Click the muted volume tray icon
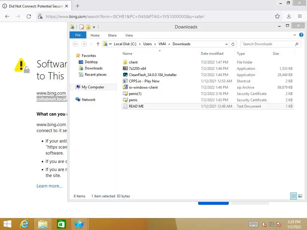Screen dimensions: 307x230 click(x=264, y=224)
